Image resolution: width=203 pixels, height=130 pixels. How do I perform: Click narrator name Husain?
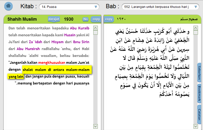tap(70, 35)
